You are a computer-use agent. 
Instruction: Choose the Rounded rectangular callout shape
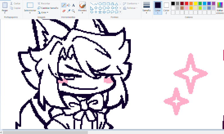[x=108, y=12]
